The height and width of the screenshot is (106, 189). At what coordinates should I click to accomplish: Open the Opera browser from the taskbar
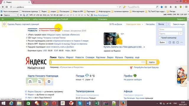[x=54, y=103]
